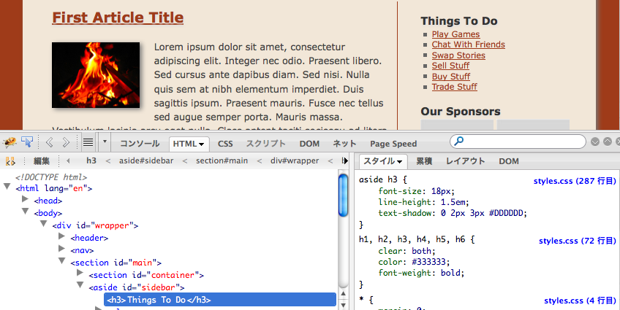This screenshot has height=310, width=620.
Task: Minimize Firebug with the down circle button
Action: point(595,142)
